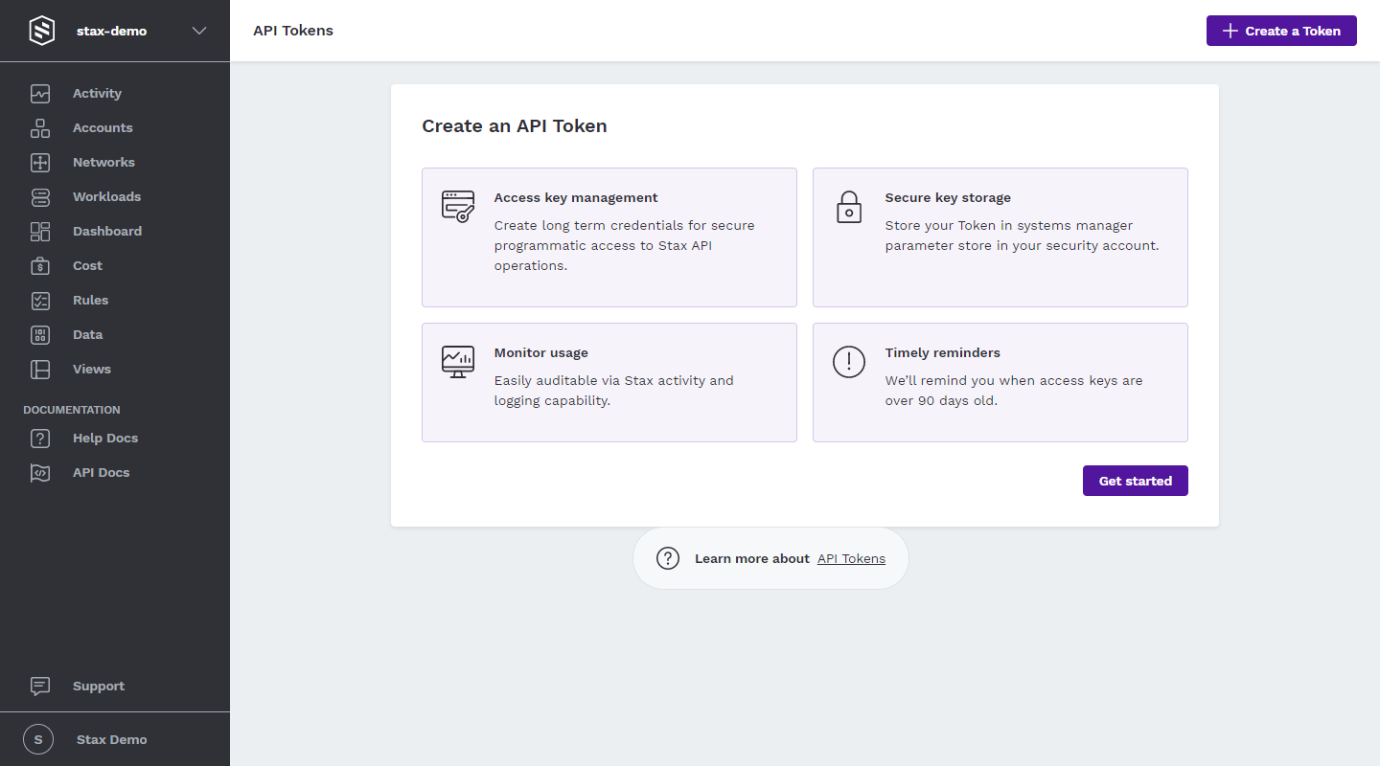Click the Create an API Token heading
This screenshot has width=1380, height=766.
pyautogui.click(x=515, y=125)
